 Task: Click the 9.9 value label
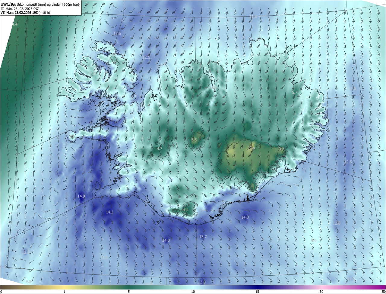pyautogui.click(x=314, y=240)
